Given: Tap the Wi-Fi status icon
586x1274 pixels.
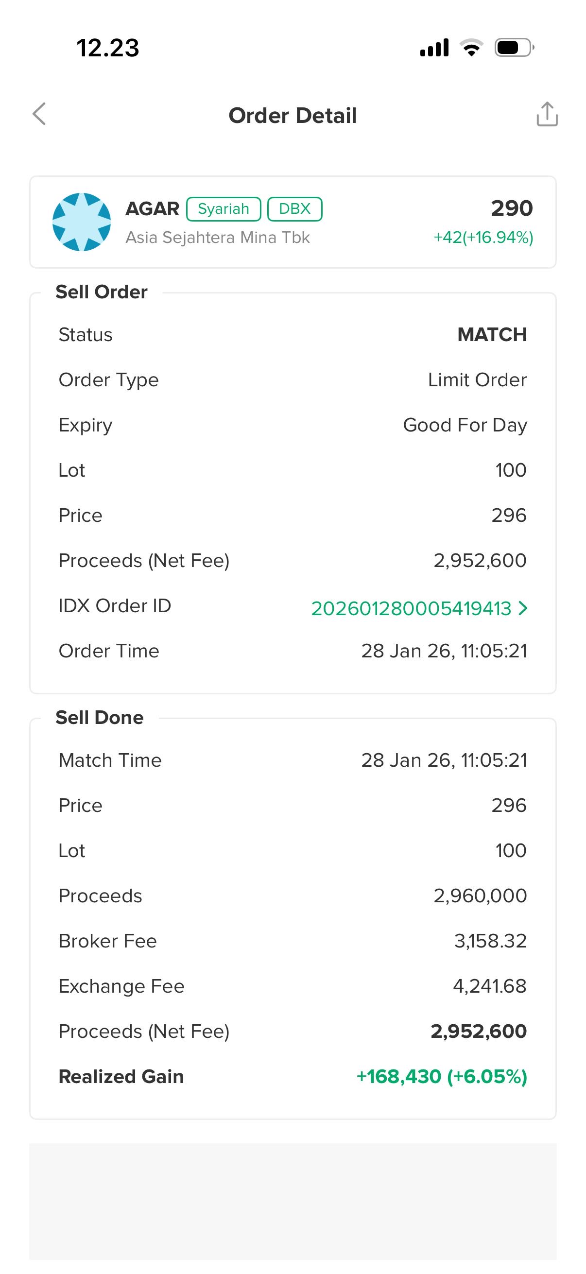Looking at the screenshot, I should coord(471,48).
